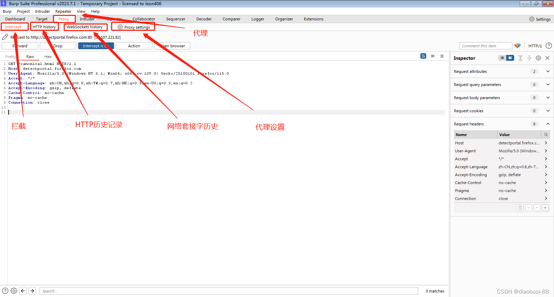Open the Dashboard tab

click(15, 19)
